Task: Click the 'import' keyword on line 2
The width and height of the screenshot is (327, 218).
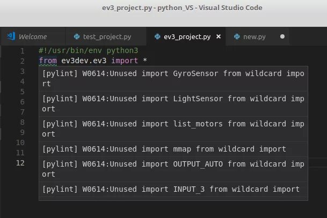Action: (125, 61)
